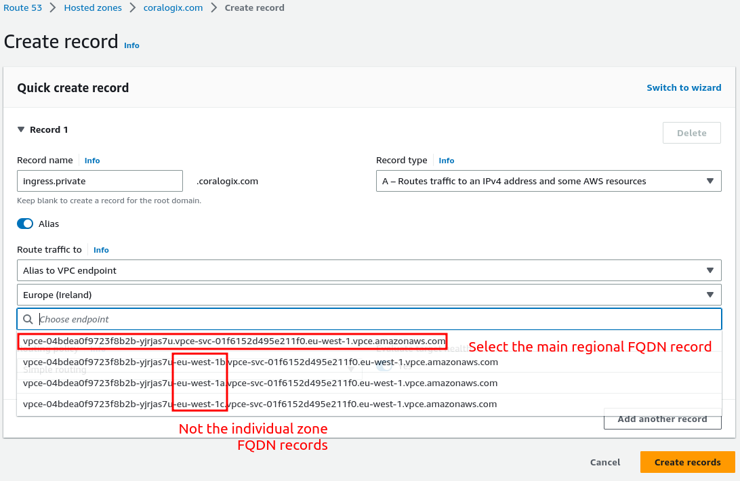Image resolution: width=740 pixels, height=481 pixels.
Task: Open the Alias to VPC endpoint dropdown
Action: pyautogui.click(x=369, y=270)
